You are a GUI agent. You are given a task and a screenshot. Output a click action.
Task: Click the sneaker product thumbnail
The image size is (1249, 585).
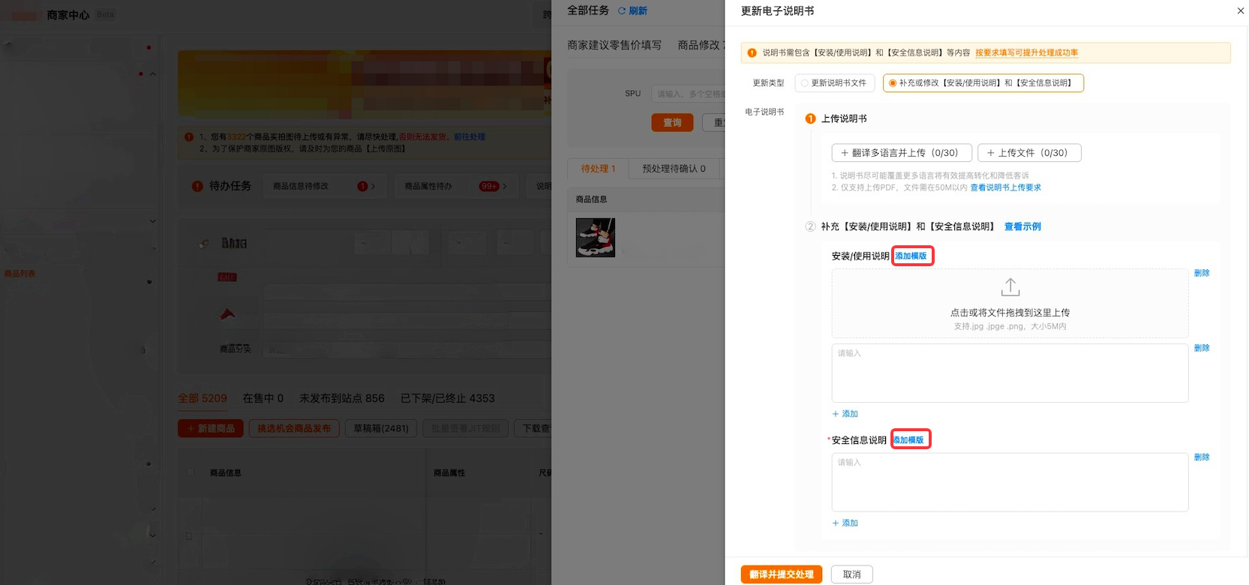pyautogui.click(x=596, y=238)
